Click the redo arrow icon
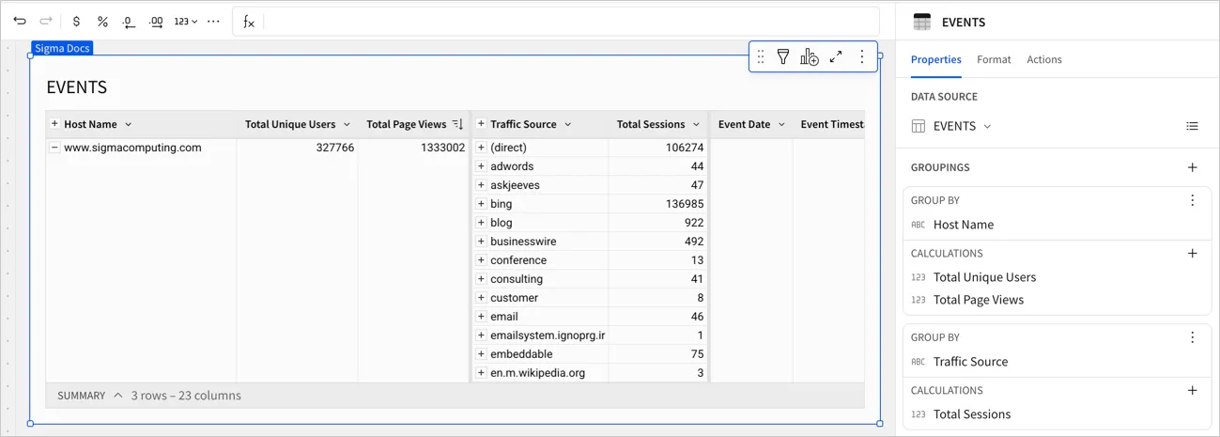 (46, 21)
